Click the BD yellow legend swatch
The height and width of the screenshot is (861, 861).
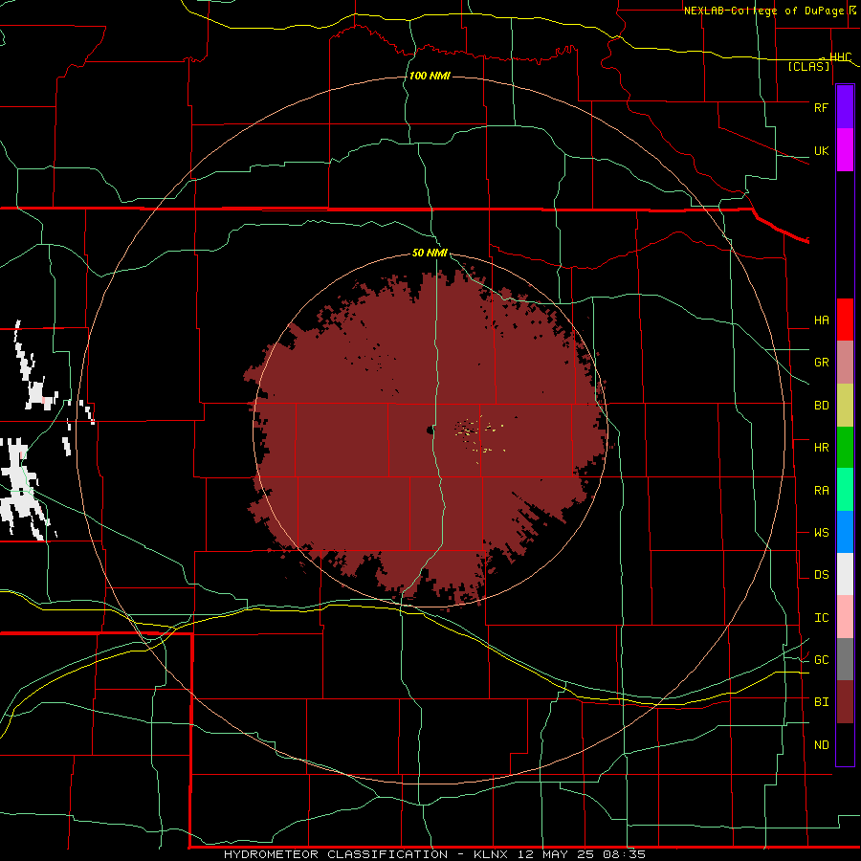click(x=845, y=406)
